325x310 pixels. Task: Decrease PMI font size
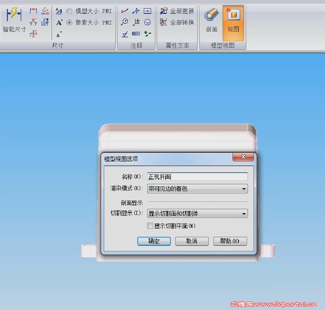click(59, 34)
